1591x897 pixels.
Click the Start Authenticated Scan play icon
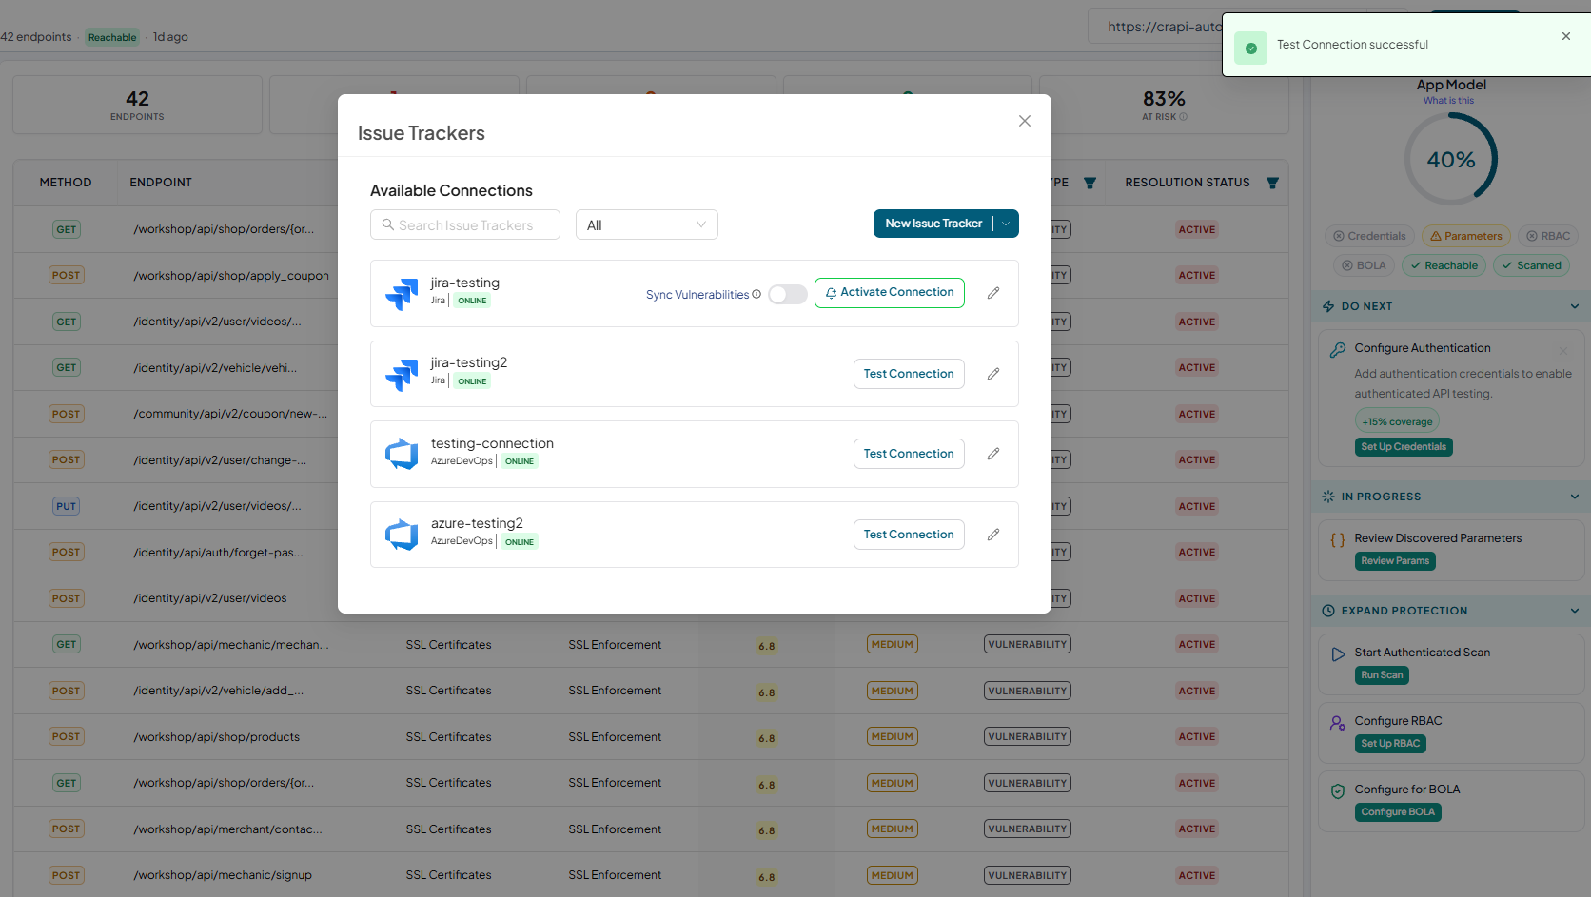1338,653
